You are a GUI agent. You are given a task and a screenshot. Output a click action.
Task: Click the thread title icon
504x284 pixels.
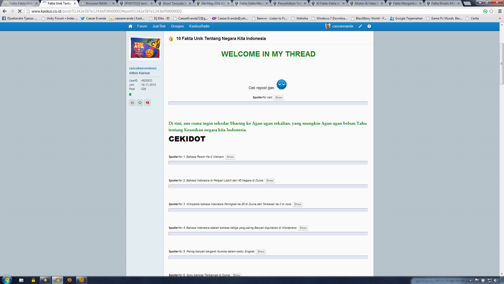(x=171, y=39)
